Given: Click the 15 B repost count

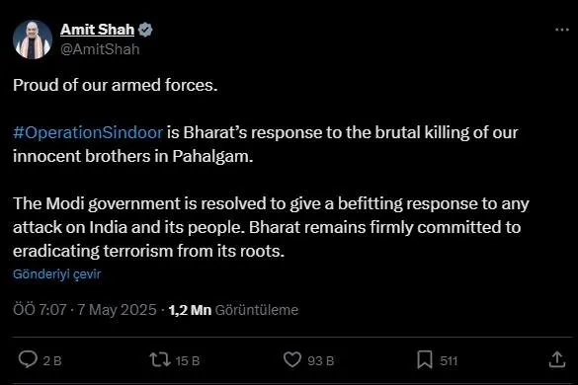Looking at the screenshot, I should coord(188,360).
